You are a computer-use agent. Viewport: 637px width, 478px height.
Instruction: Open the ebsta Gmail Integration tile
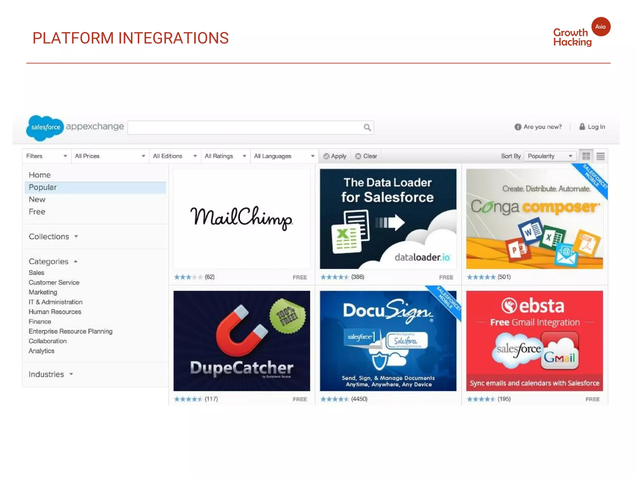[534, 341]
